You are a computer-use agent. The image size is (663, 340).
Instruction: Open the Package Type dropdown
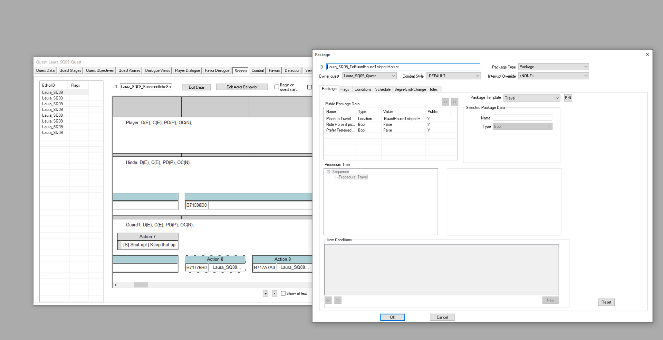[553, 67]
